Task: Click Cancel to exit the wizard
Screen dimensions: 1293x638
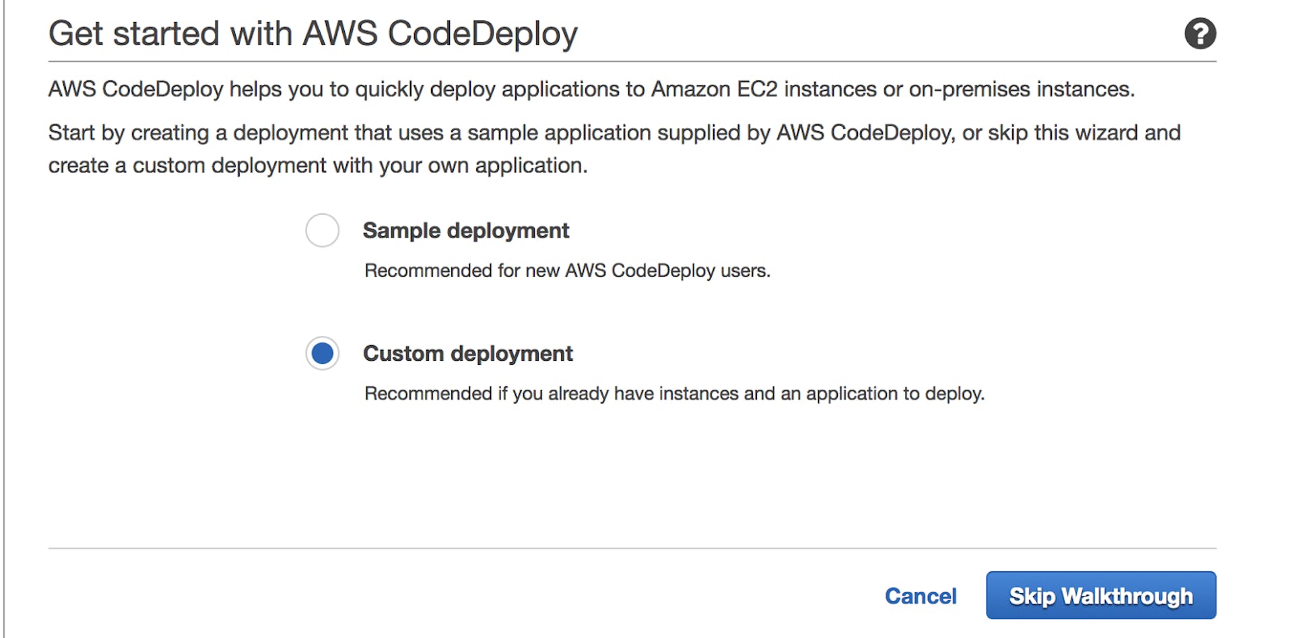Action: click(921, 596)
